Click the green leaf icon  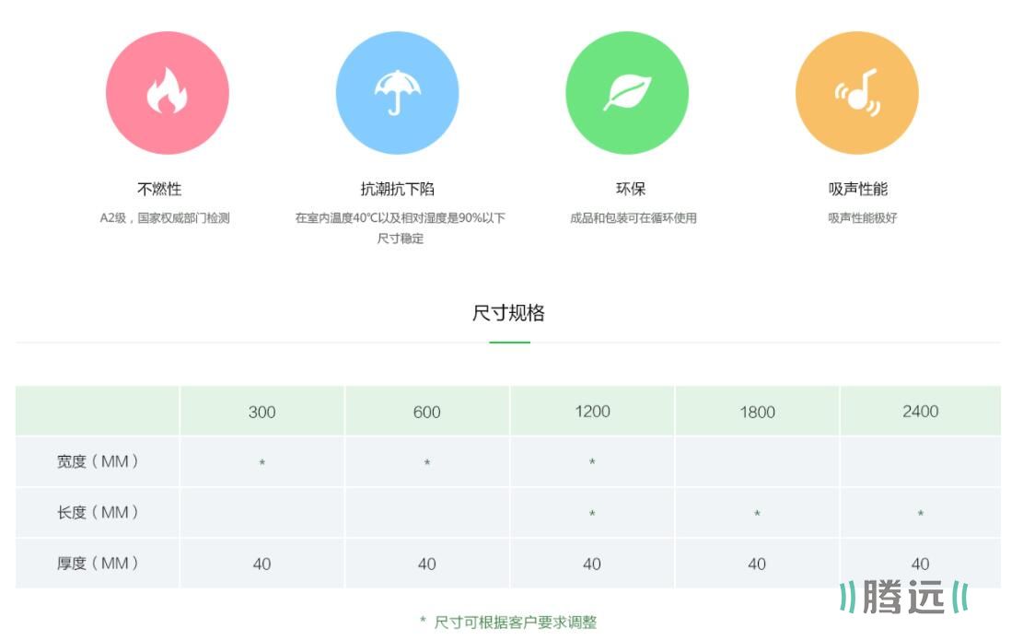pos(627,93)
